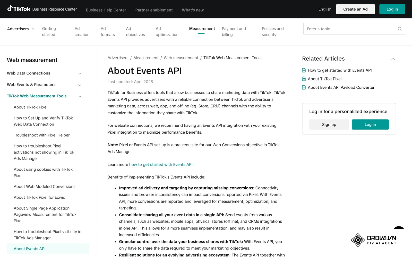
Task: Click the TikTok logo in header
Action: 19,9
